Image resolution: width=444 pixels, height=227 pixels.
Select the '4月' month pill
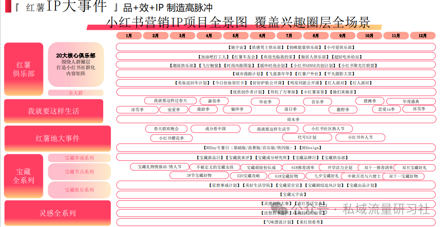(x=209, y=35)
